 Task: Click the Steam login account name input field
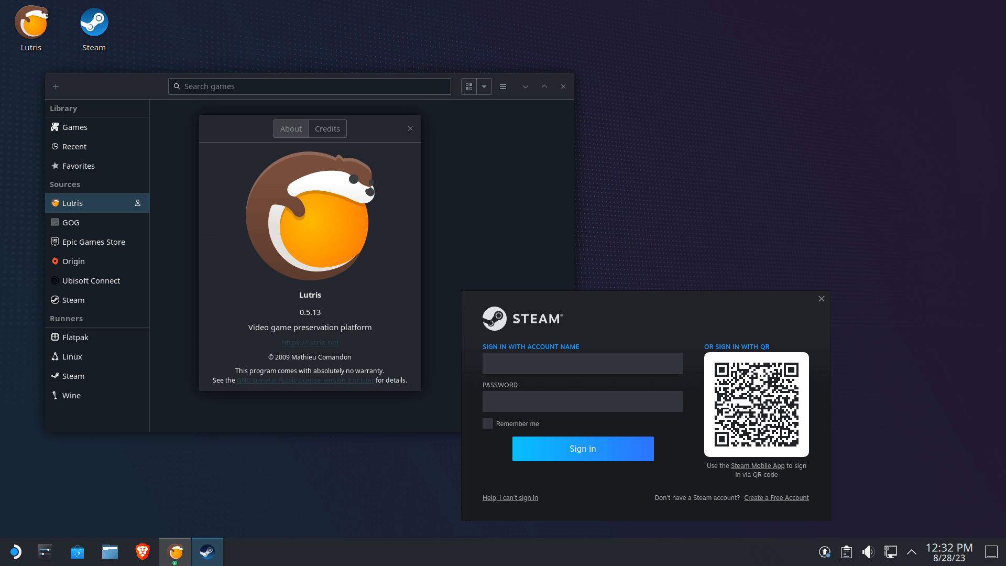click(583, 363)
